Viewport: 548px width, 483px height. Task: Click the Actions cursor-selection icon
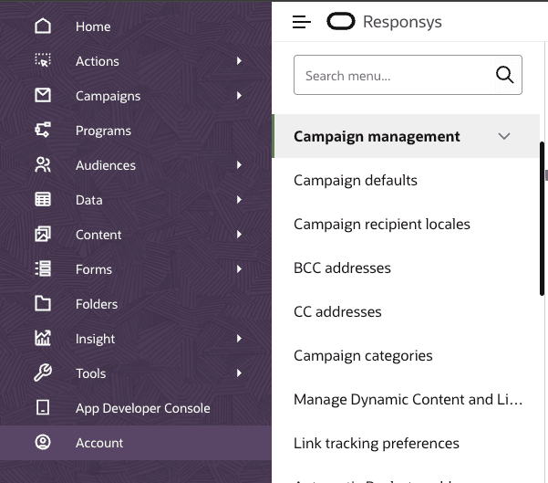coord(43,60)
